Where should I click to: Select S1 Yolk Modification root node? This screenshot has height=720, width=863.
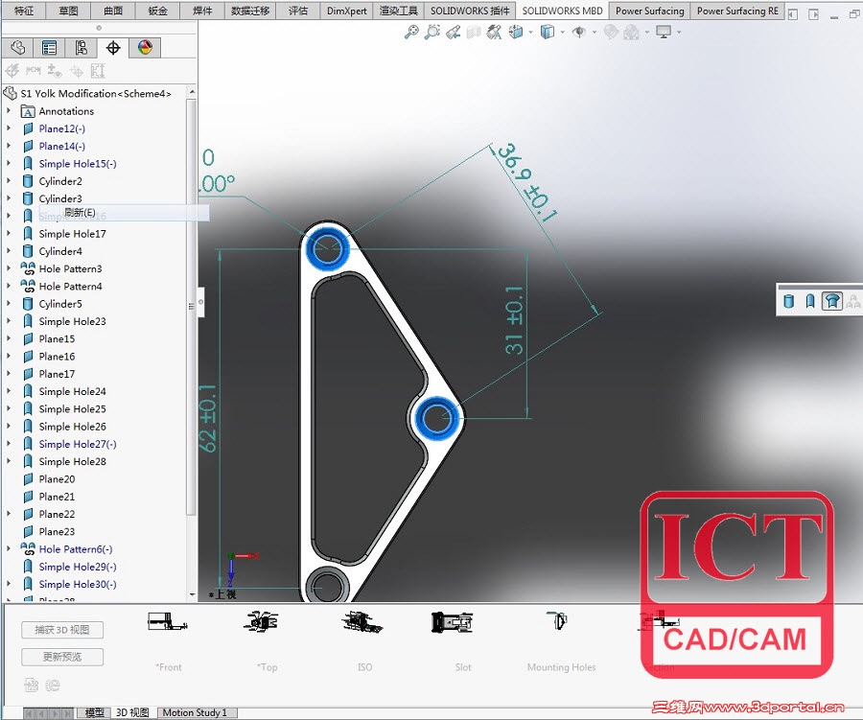pyautogui.click(x=96, y=94)
